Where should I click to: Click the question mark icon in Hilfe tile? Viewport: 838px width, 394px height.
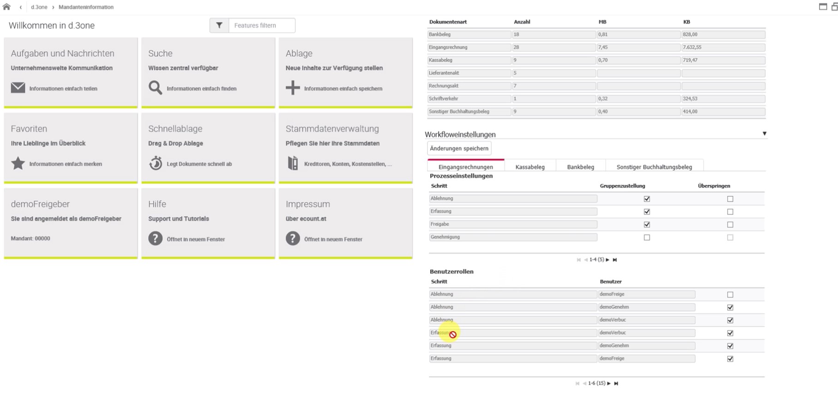pyautogui.click(x=155, y=238)
